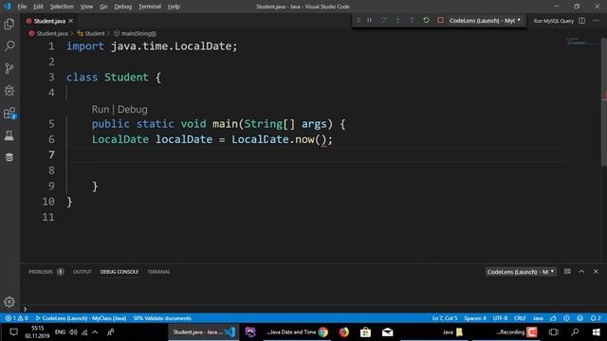607x341 pixels.
Task: Open the Edit menu
Action: pos(38,7)
